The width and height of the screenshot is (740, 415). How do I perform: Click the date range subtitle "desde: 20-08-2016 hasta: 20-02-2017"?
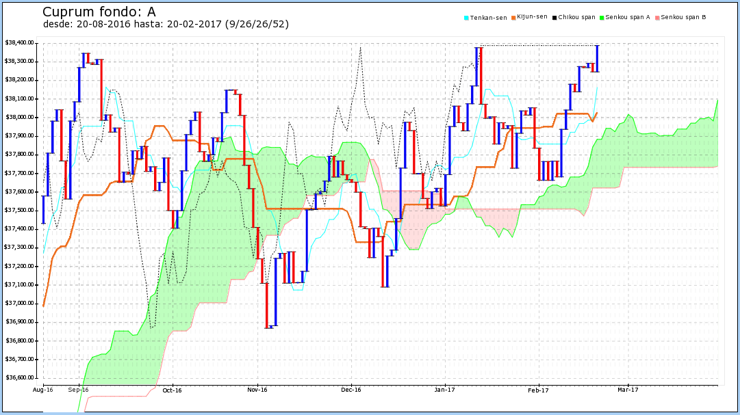133,24
